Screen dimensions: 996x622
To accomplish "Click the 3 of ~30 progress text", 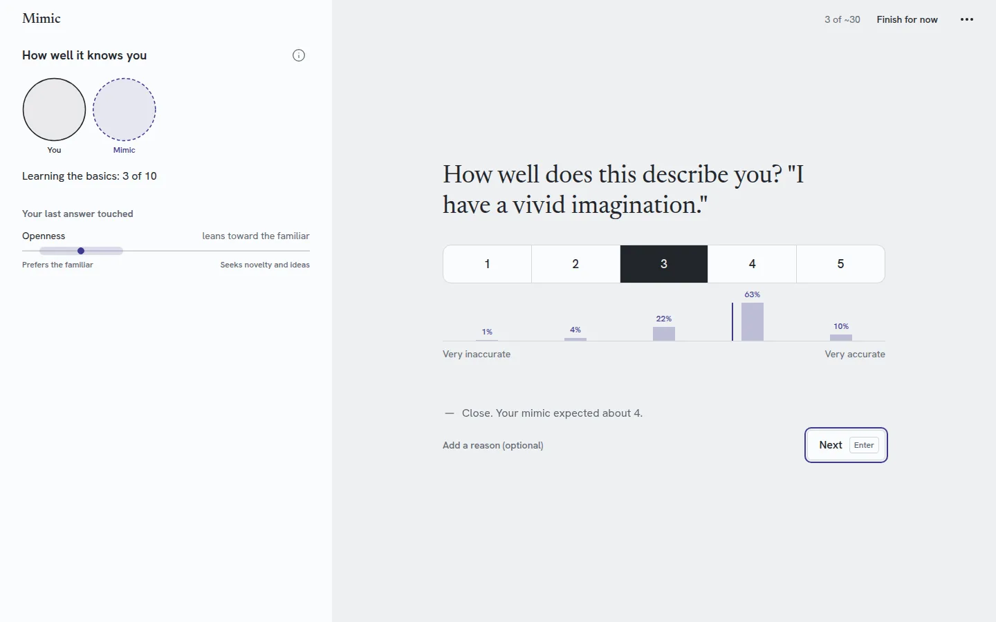I will pyautogui.click(x=842, y=19).
